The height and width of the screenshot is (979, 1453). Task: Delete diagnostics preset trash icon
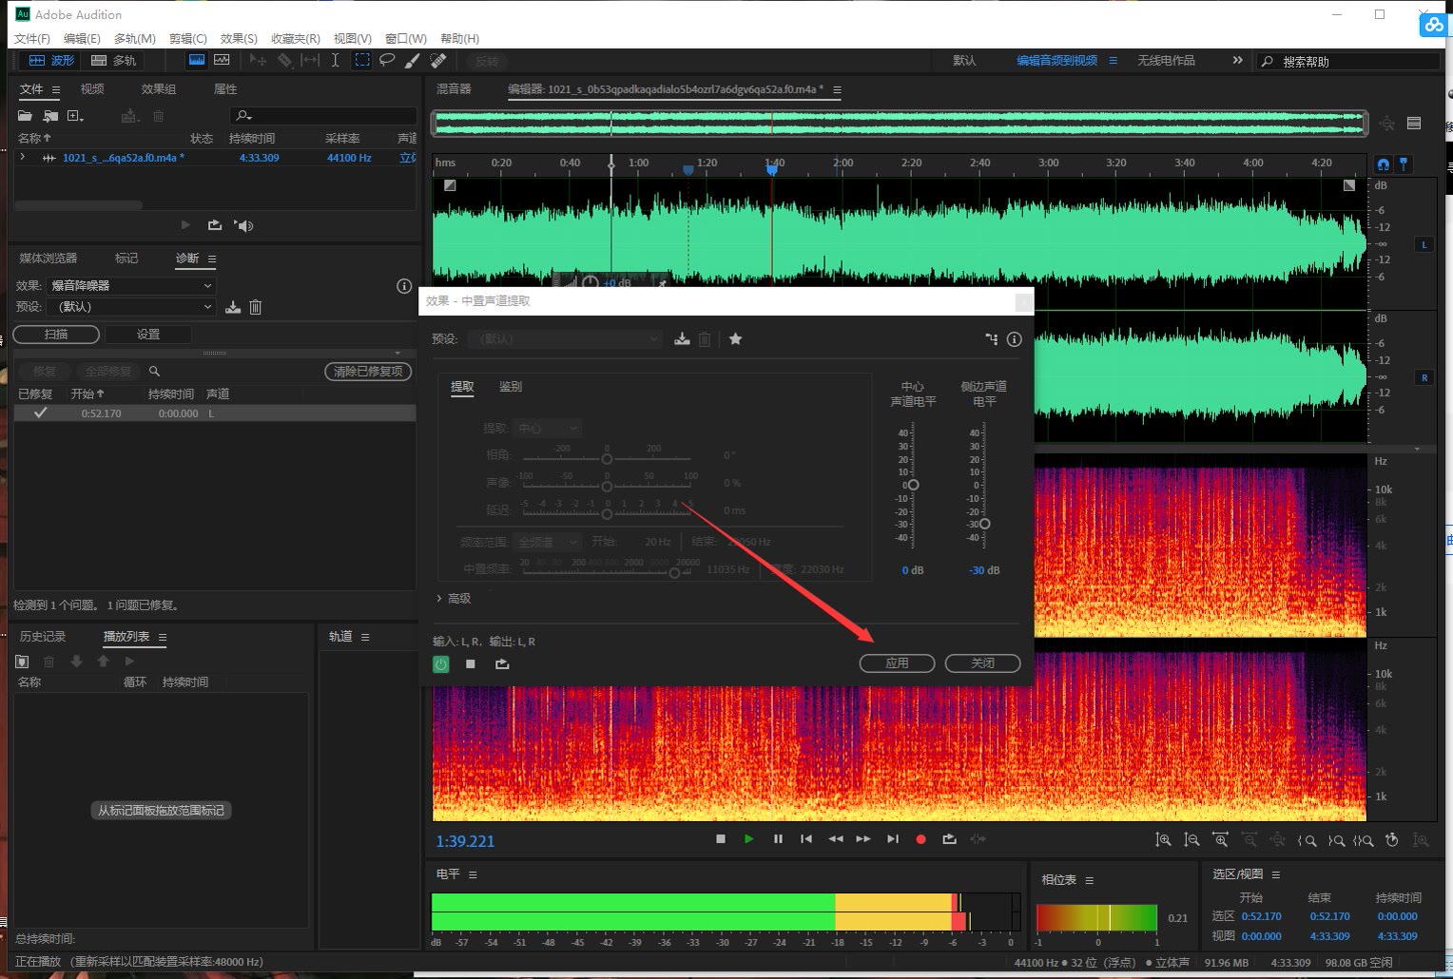coord(256,307)
